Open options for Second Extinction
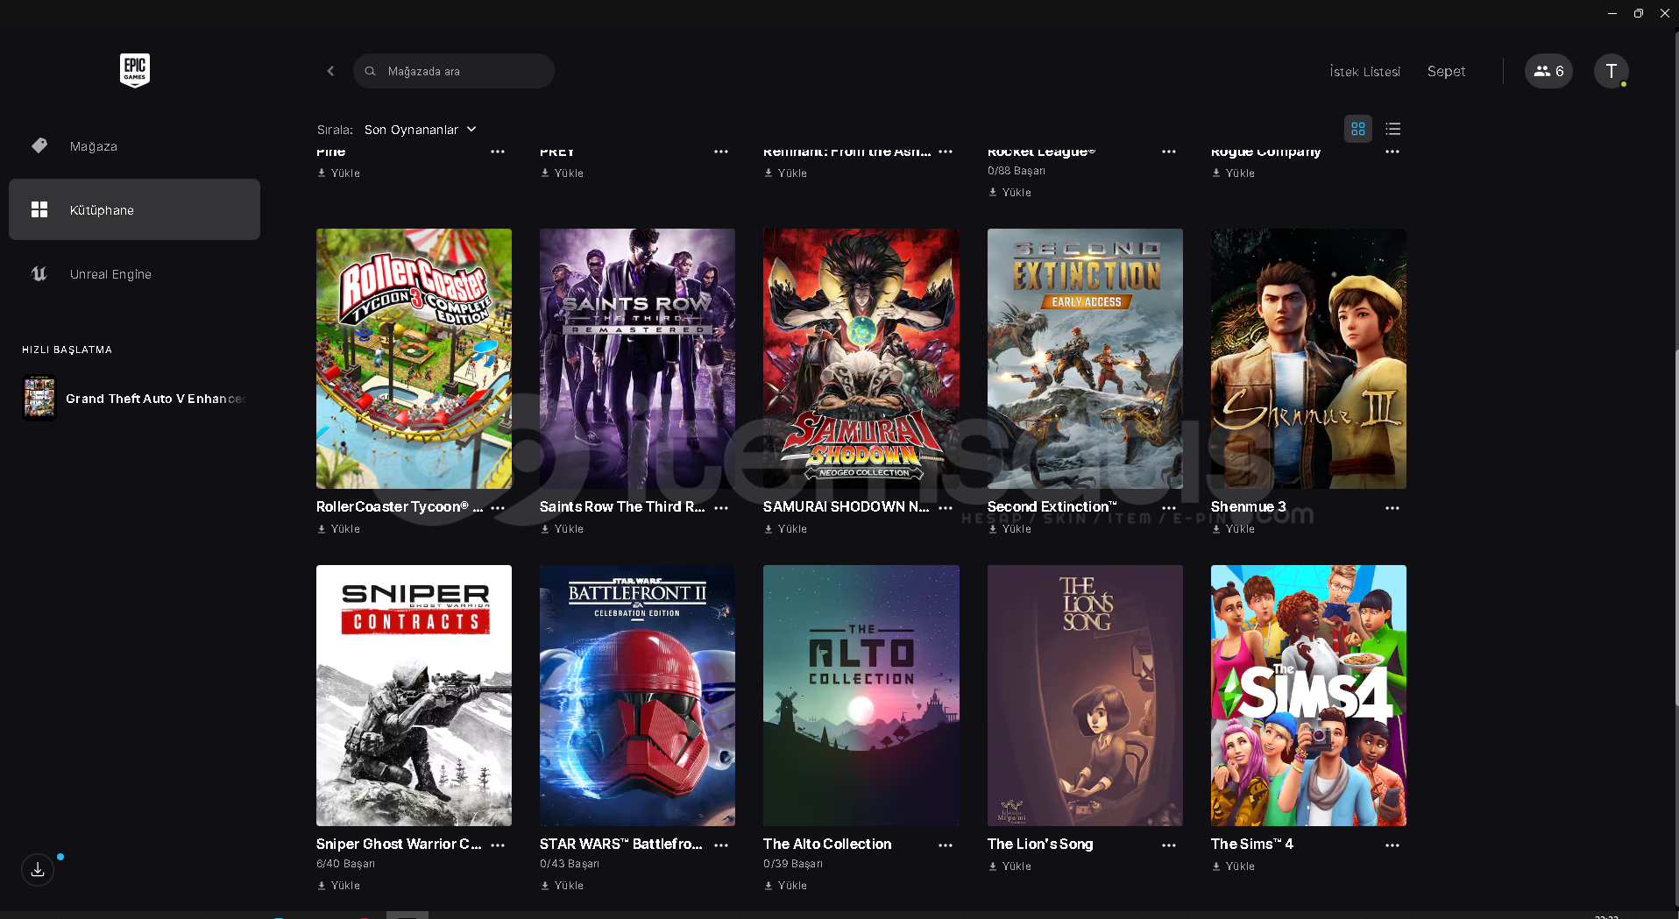 point(1169,508)
